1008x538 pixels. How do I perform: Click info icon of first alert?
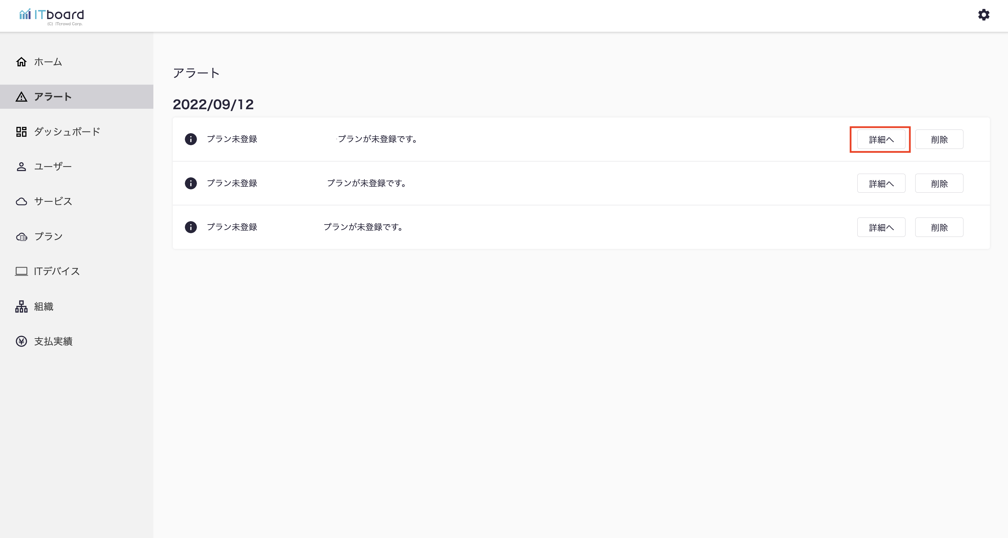tap(191, 139)
